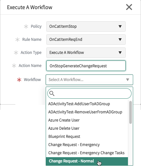
Task: Open the Action Type dropdown arrow
Action: [120, 53]
